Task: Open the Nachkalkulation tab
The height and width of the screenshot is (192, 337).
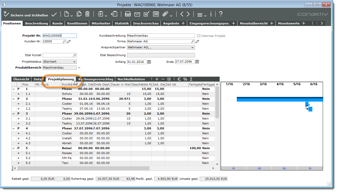Action: click(131, 79)
